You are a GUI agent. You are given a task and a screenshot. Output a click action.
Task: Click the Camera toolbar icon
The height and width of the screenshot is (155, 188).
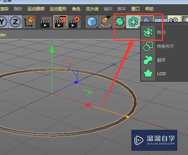pyautogui.click(x=174, y=19)
